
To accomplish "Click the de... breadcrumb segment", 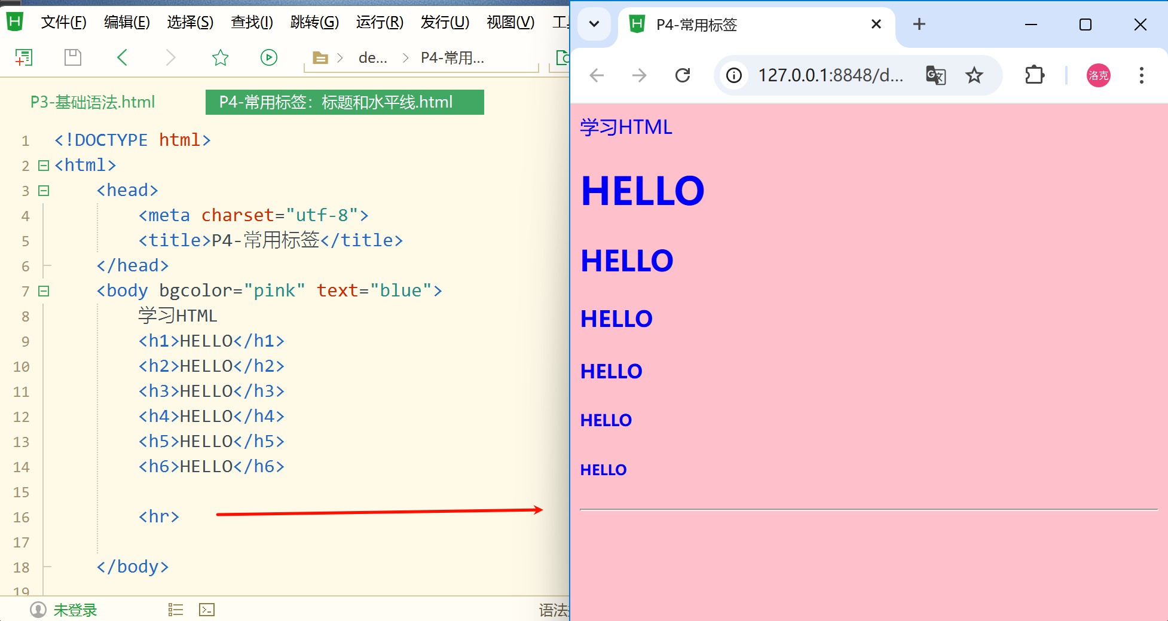I will pyautogui.click(x=373, y=58).
